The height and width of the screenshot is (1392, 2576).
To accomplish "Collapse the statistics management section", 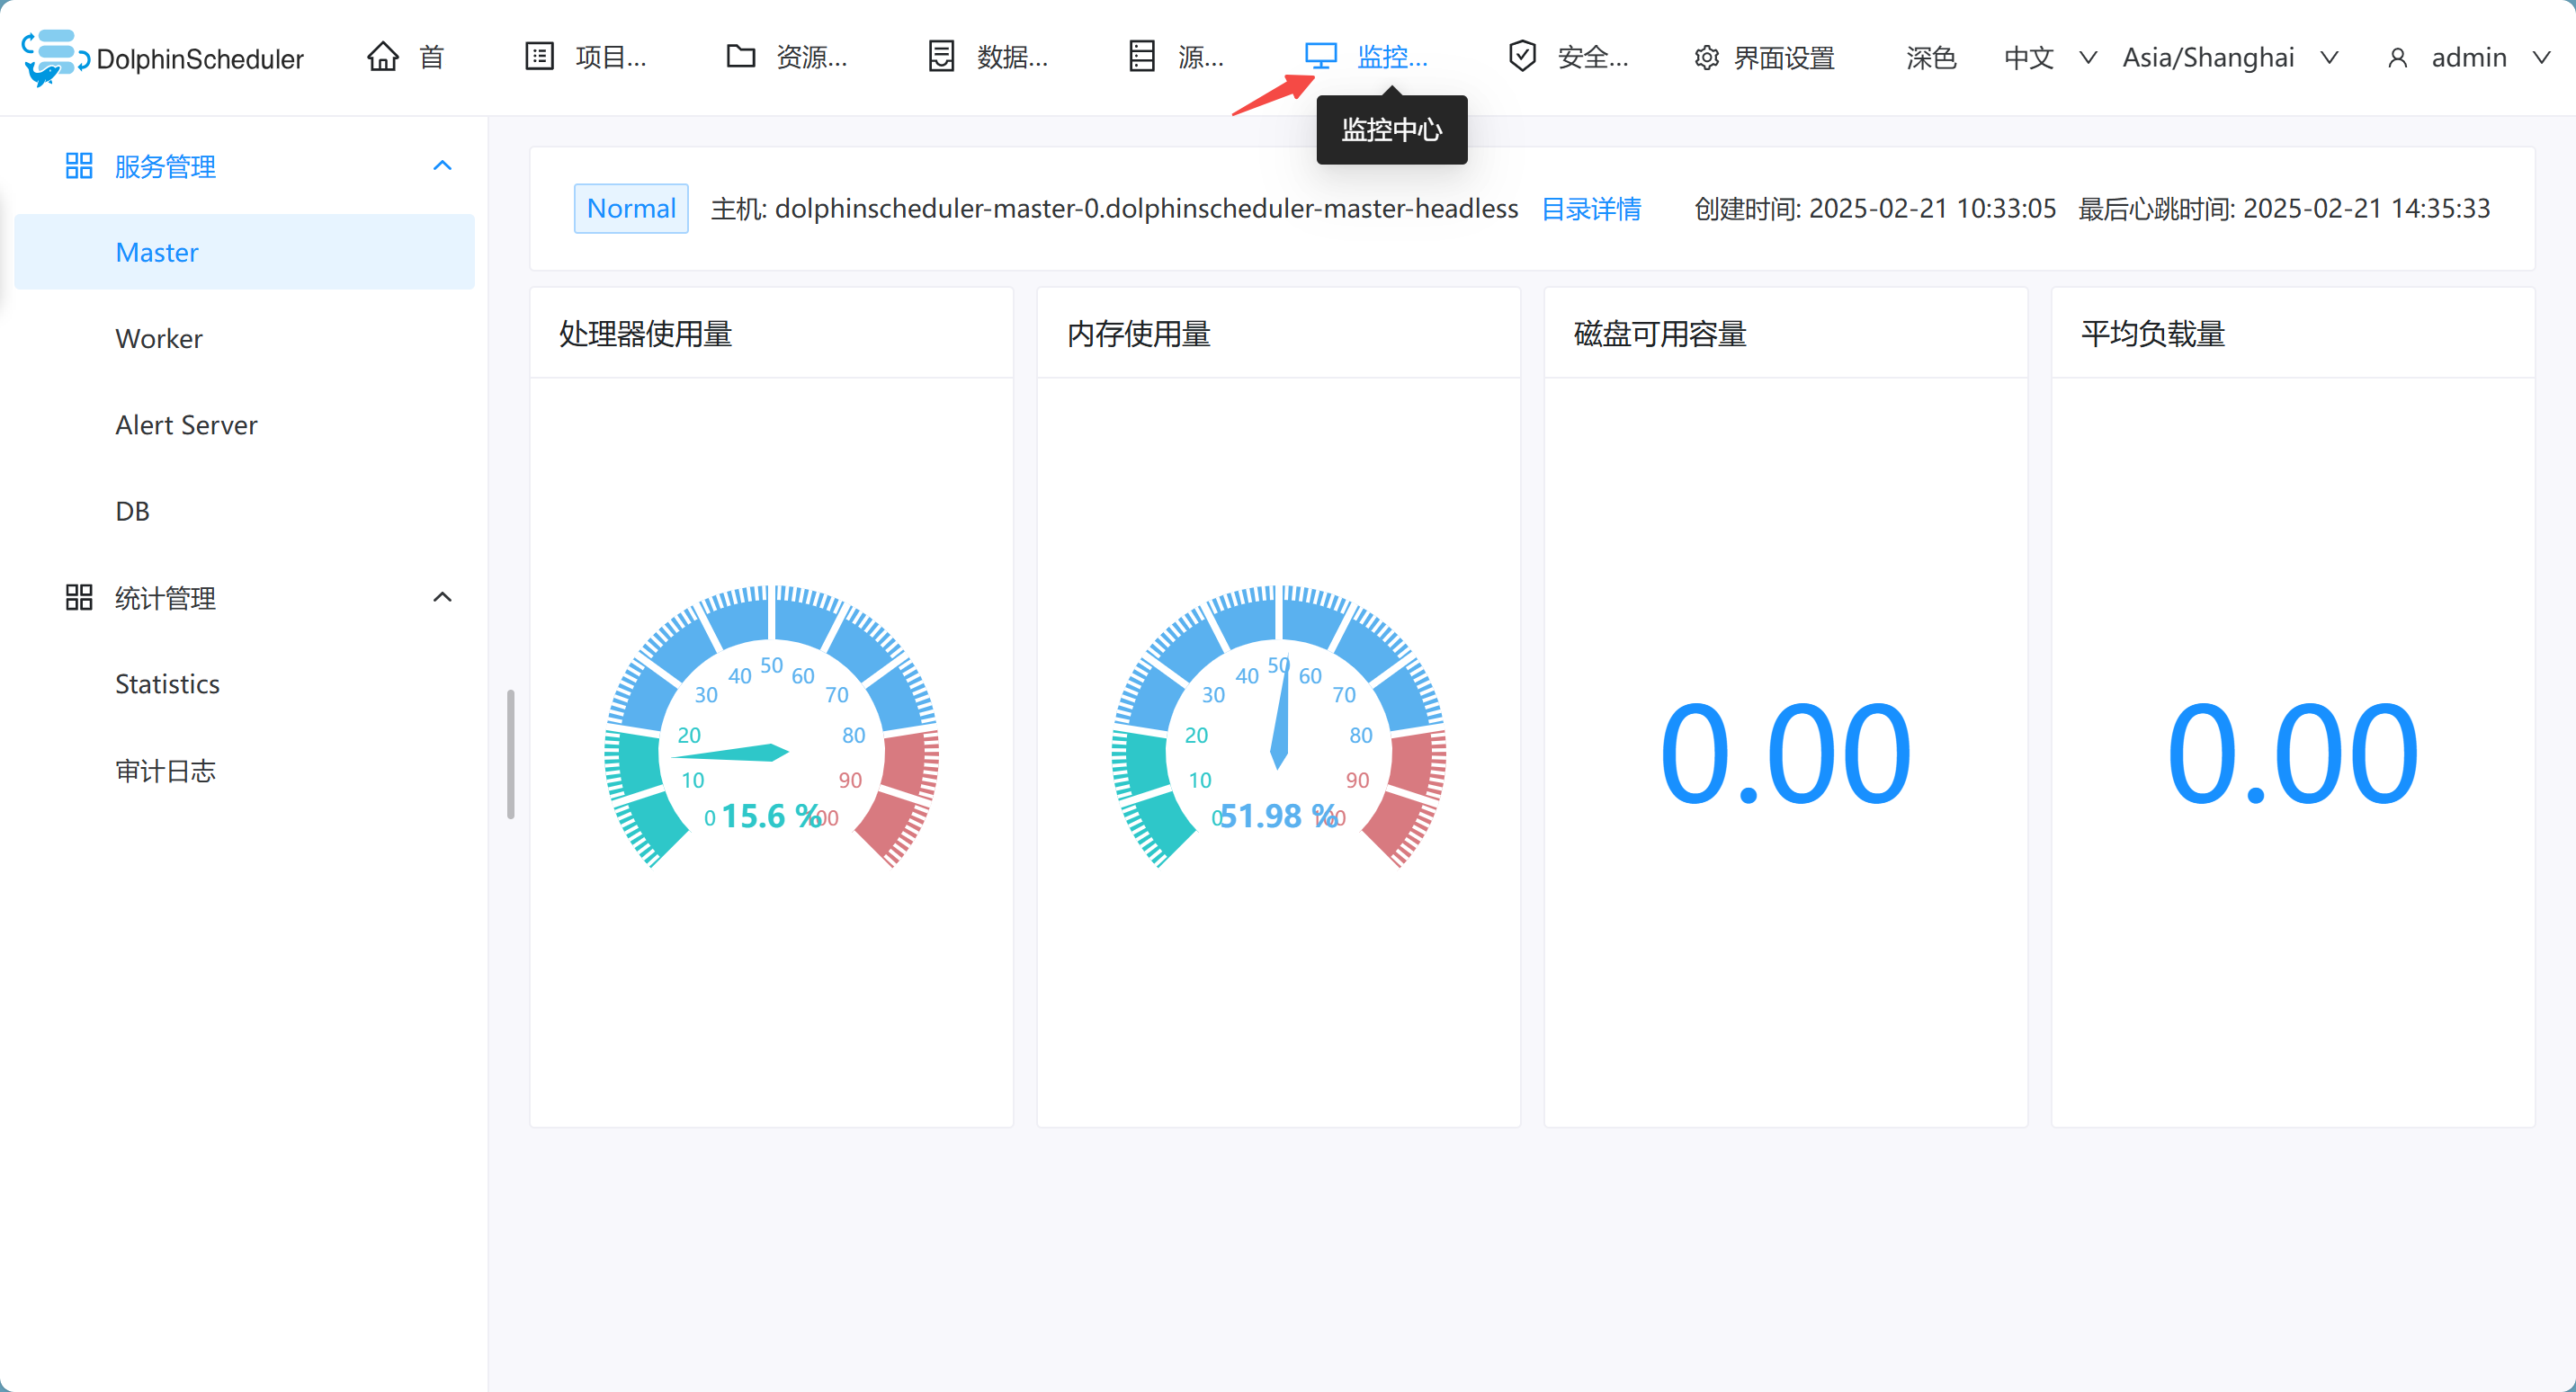I will click(x=442, y=597).
